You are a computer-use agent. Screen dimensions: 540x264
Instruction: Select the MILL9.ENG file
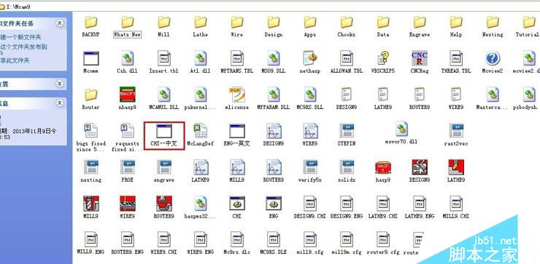(91, 239)
